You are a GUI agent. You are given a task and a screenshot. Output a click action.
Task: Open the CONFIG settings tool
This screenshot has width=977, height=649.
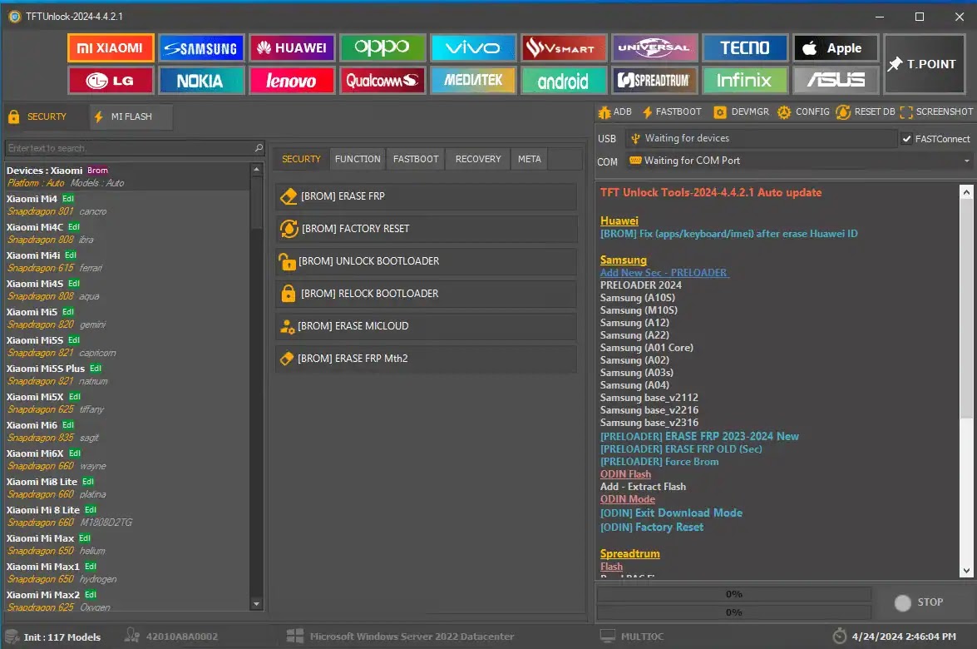click(x=803, y=111)
